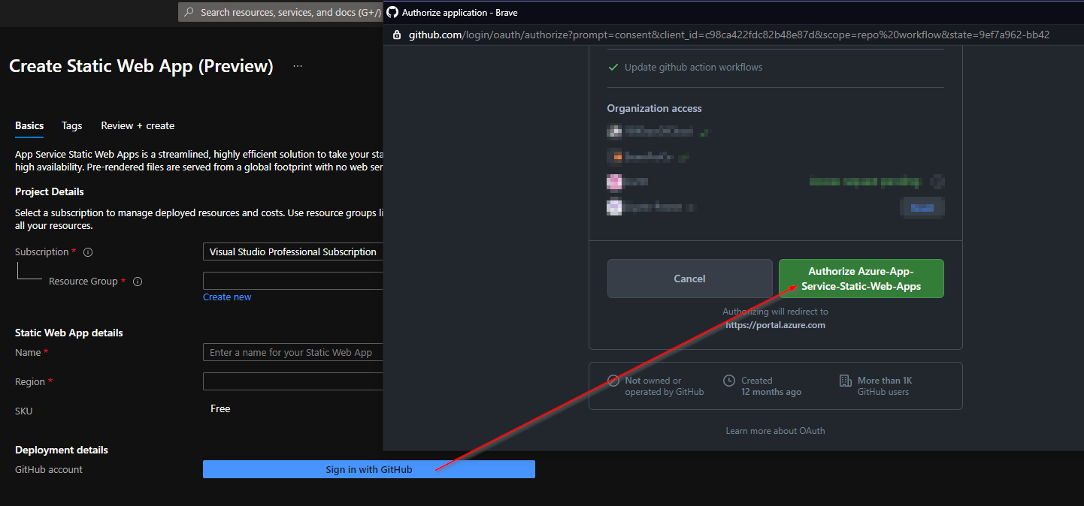Open Learn more about OAuth link

click(775, 431)
